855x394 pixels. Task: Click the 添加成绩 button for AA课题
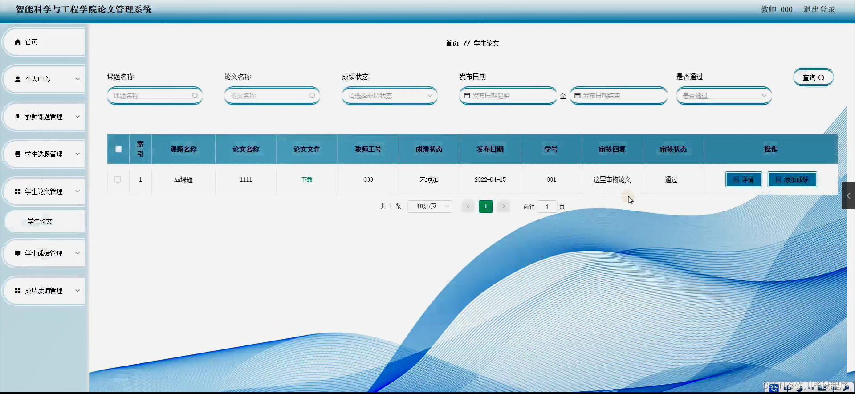point(792,179)
